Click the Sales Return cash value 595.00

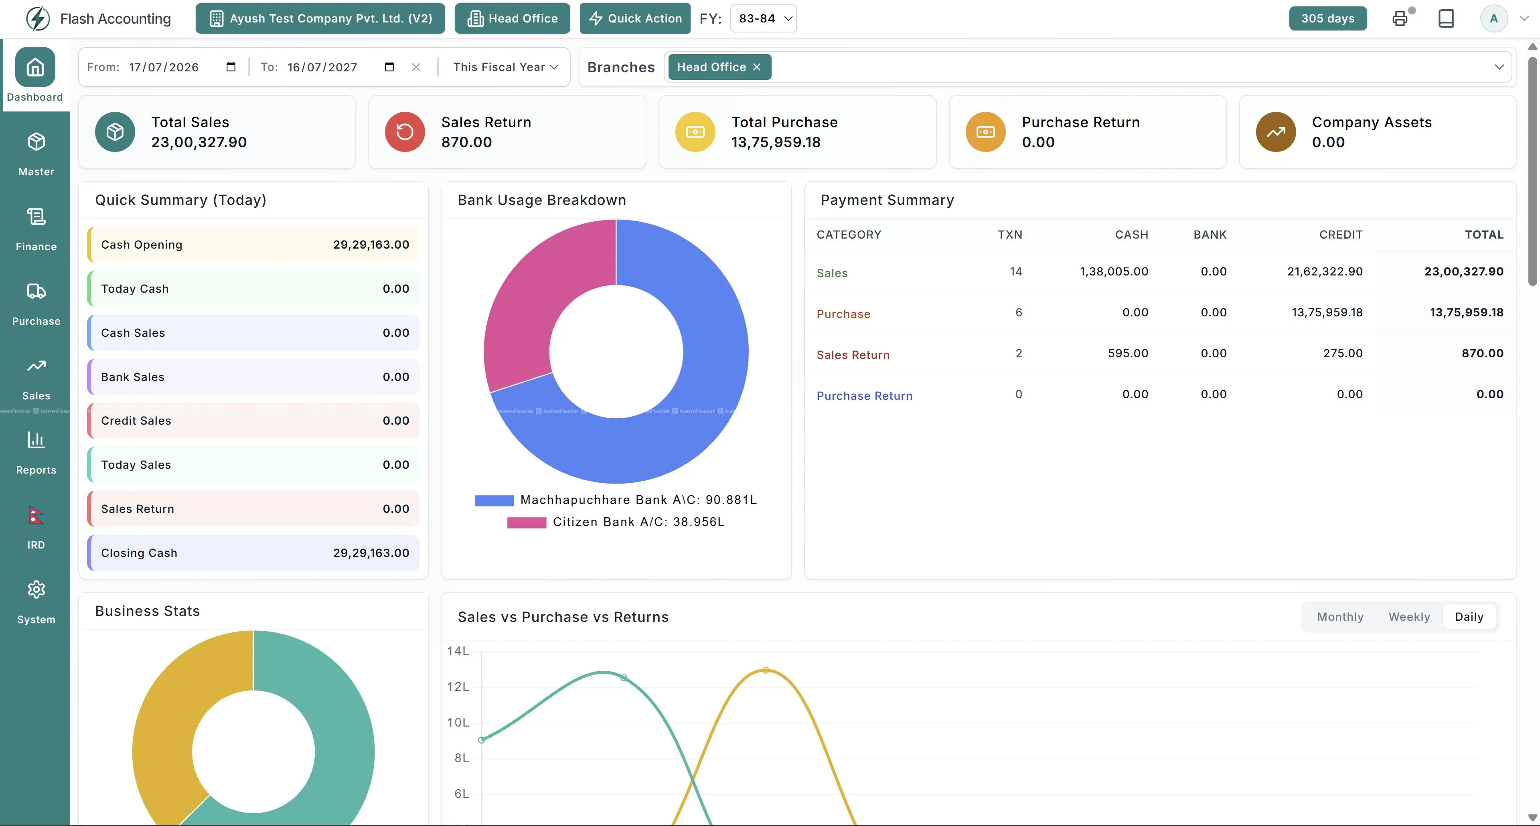[x=1127, y=353]
